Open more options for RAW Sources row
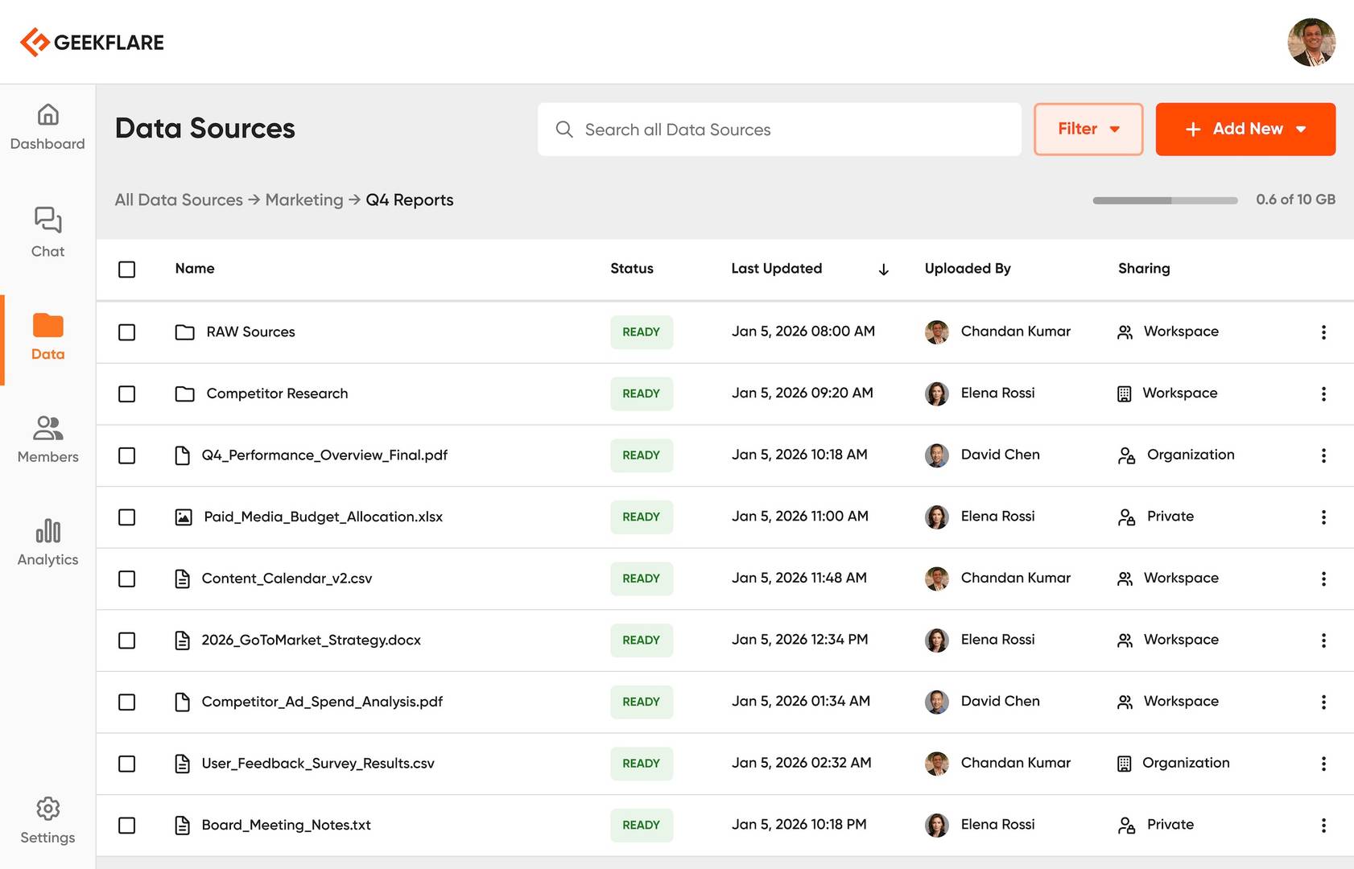 [1323, 332]
